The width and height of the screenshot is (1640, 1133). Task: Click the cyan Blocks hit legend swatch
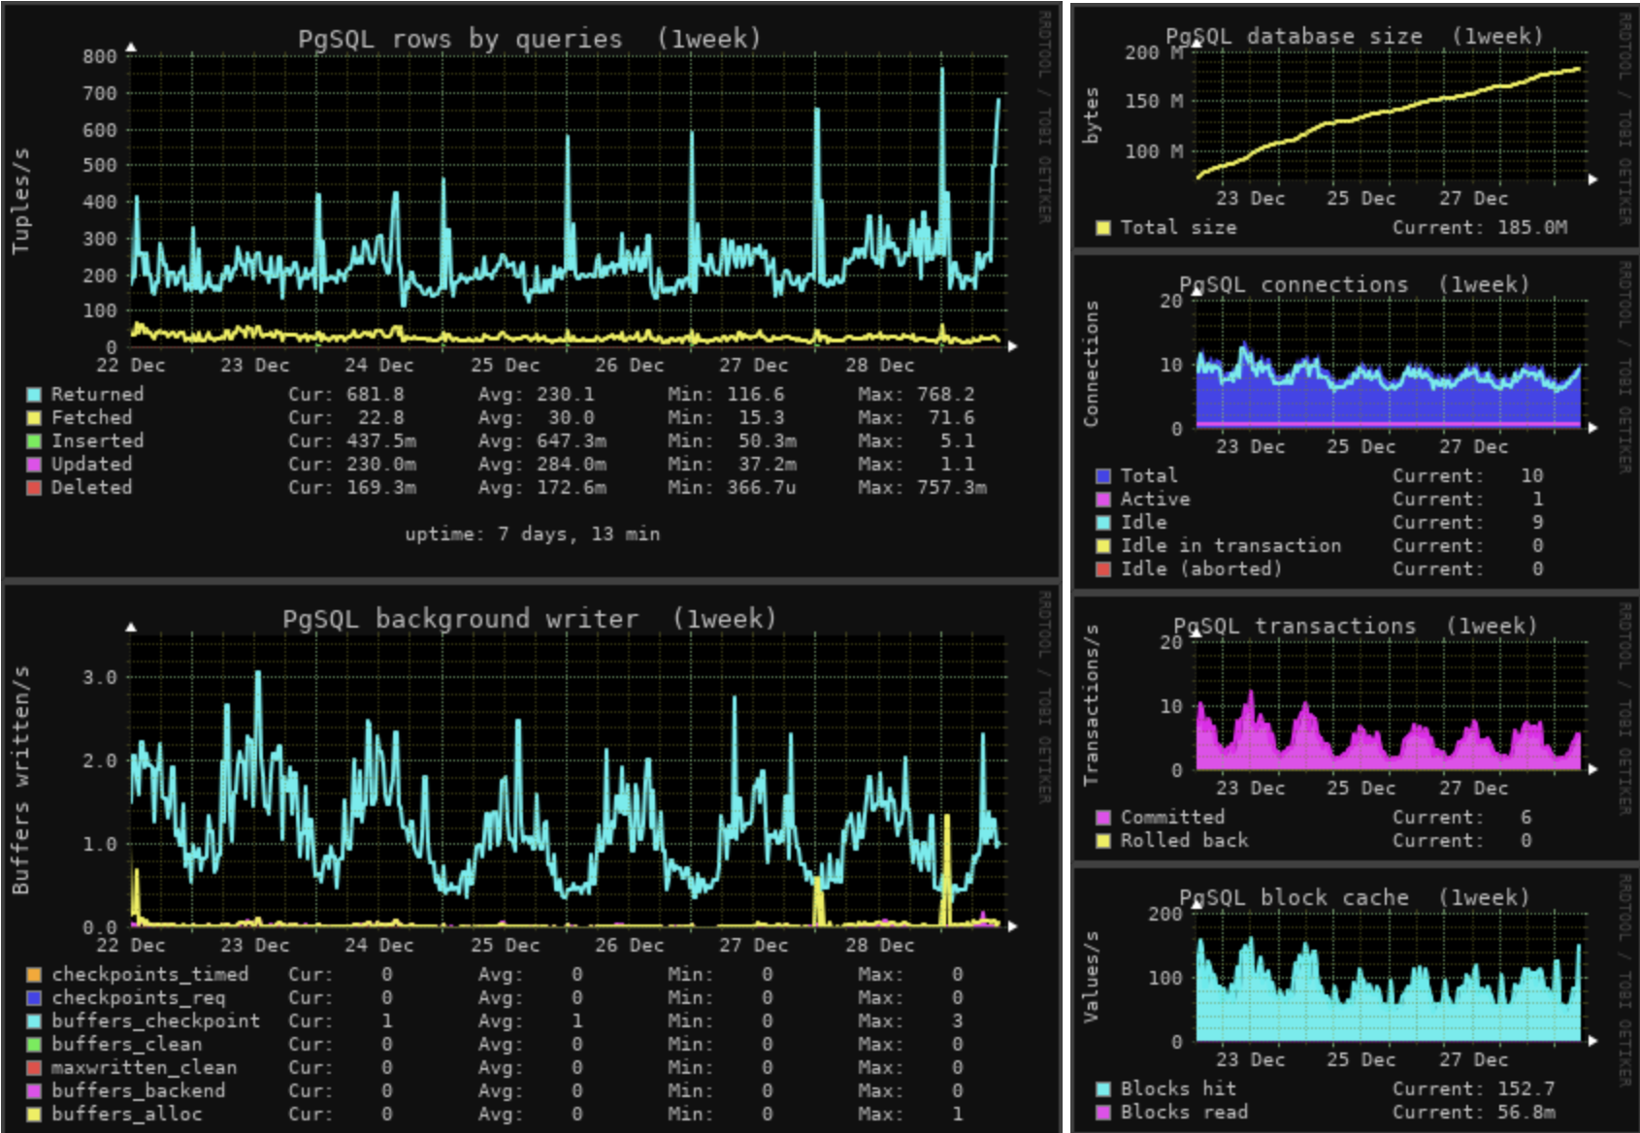(1103, 1089)
